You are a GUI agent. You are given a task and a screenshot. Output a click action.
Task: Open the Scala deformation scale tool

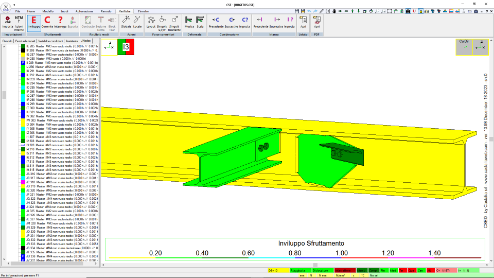coord(200,22)
